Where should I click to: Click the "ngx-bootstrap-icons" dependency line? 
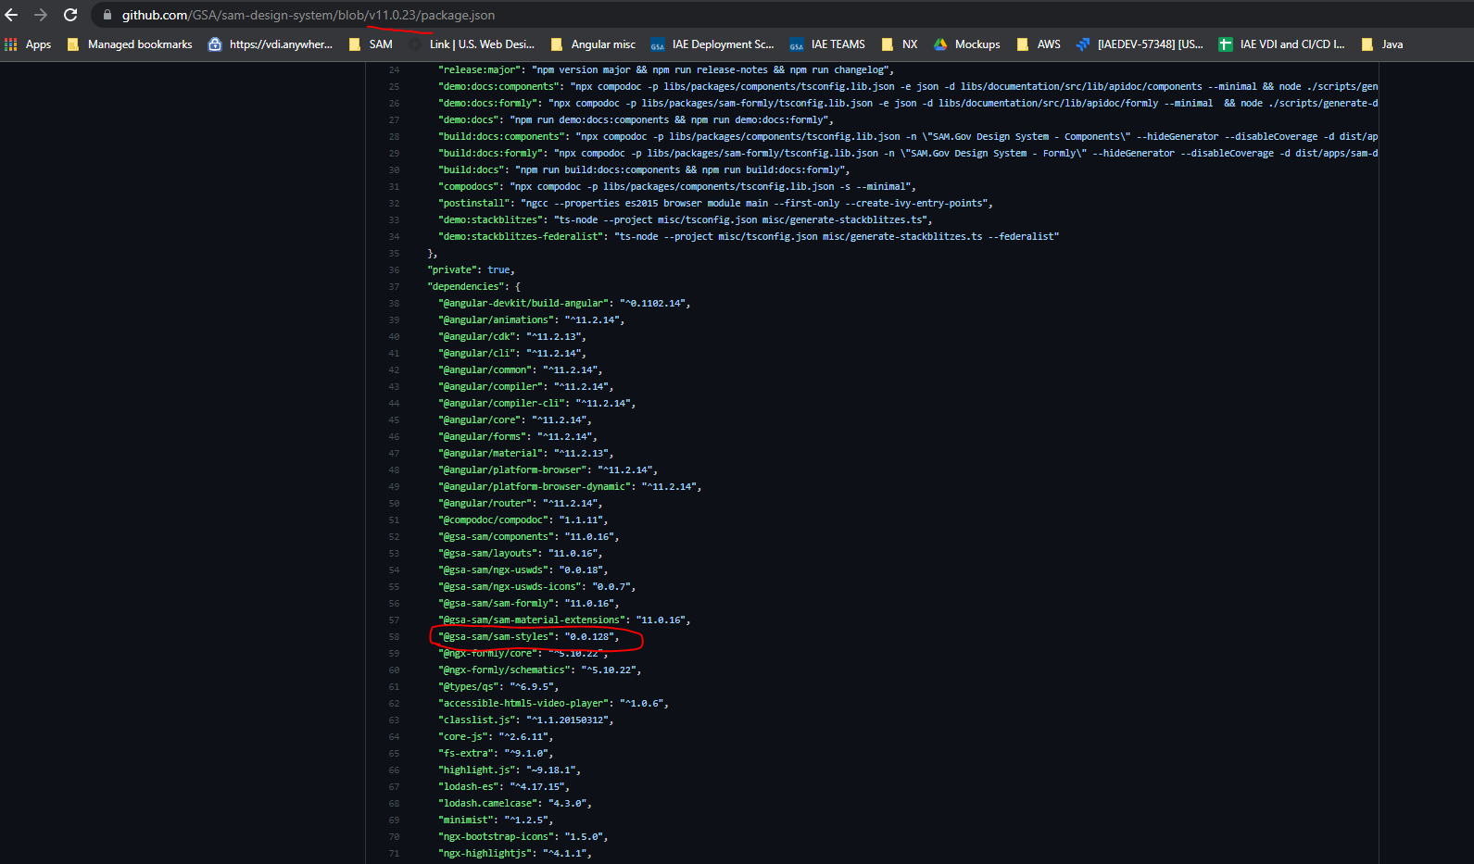523,837
